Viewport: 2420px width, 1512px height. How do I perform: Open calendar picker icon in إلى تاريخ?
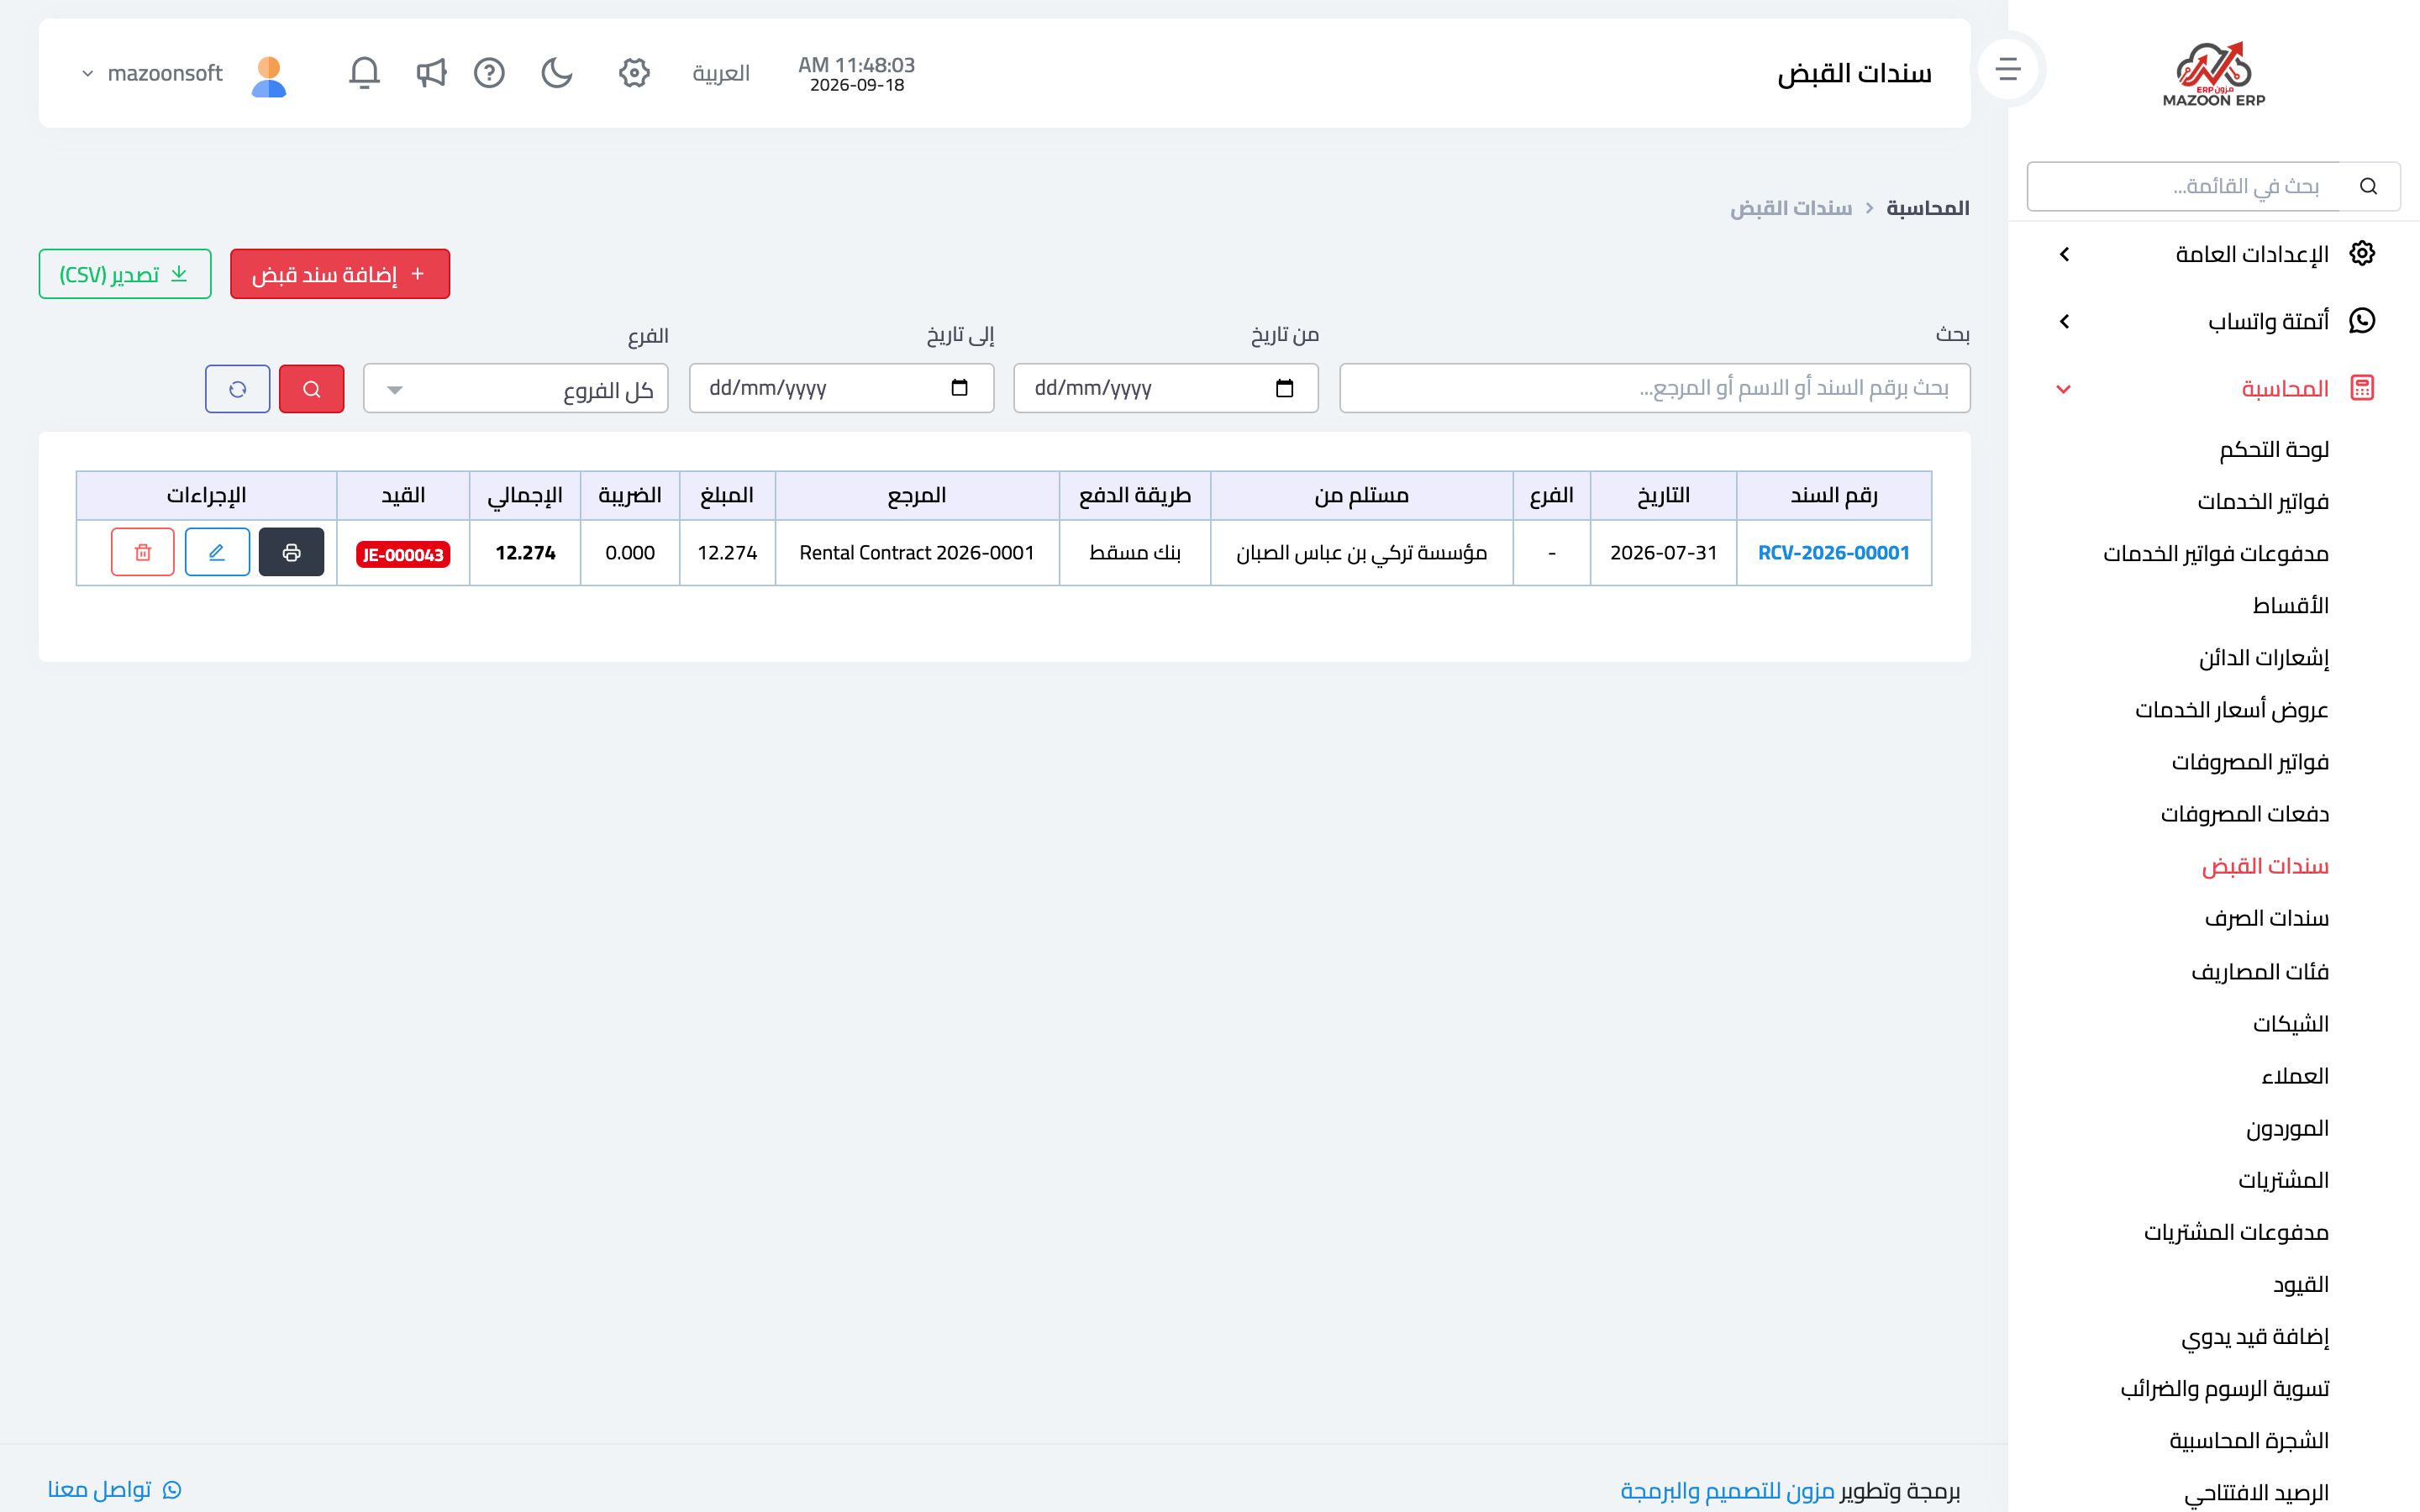[959, 388]
